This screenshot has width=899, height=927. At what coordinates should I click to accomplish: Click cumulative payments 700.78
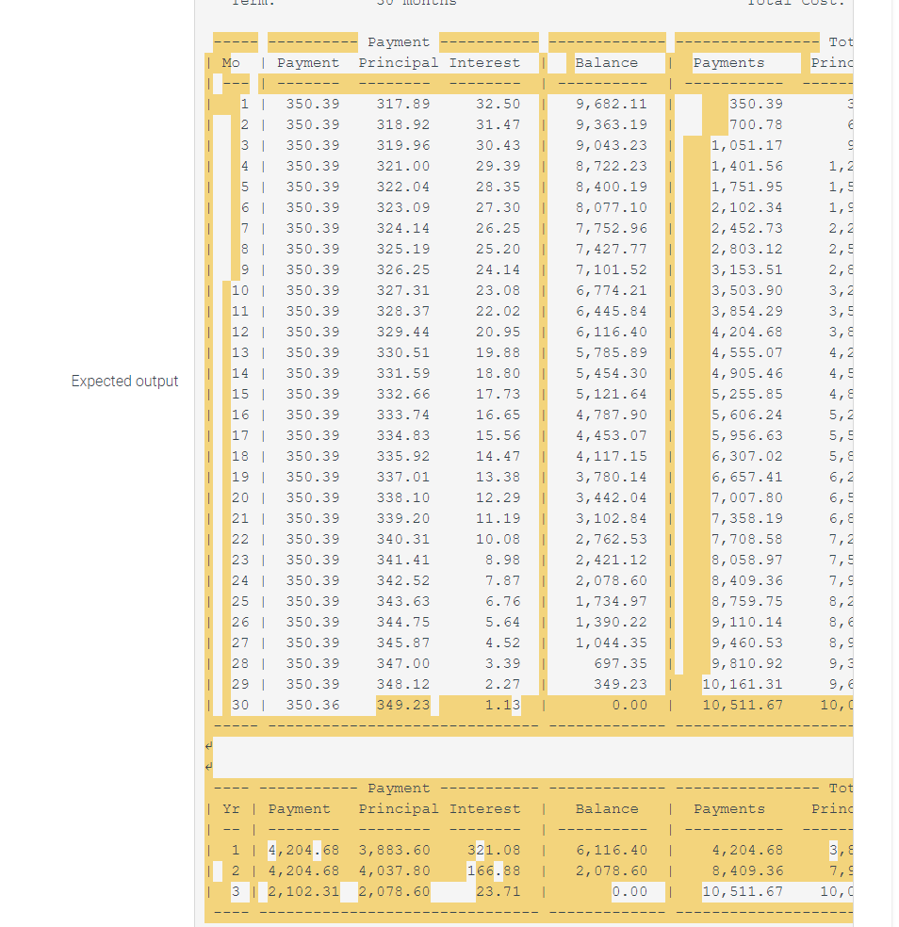[756, 124]
